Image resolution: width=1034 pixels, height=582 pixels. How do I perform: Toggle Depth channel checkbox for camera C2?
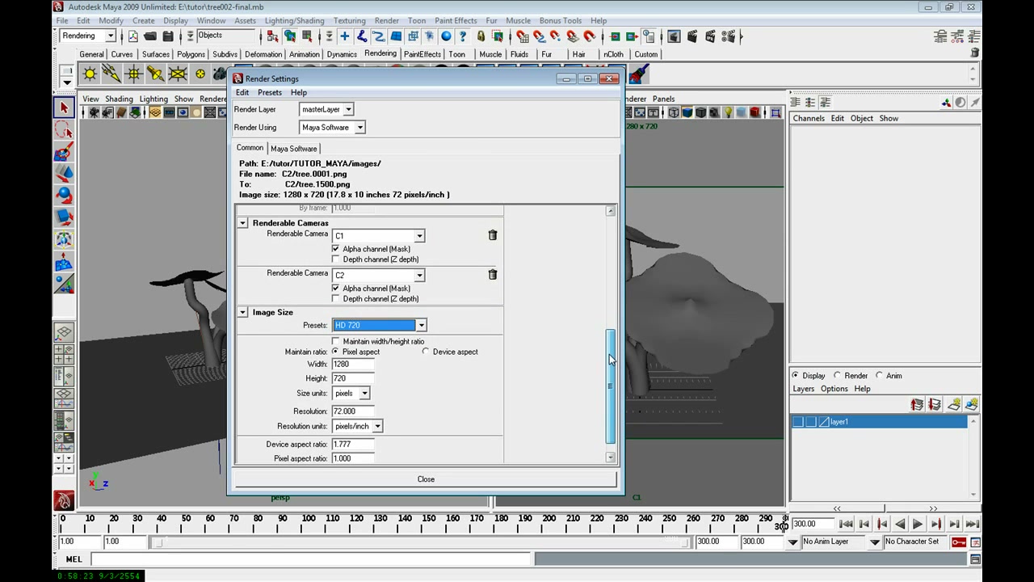tap(336, 299)
